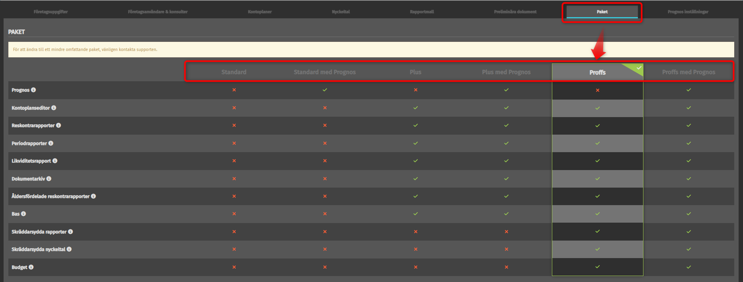
Task: Go to the Kontoplaner tab
Action: pos(260,12)
